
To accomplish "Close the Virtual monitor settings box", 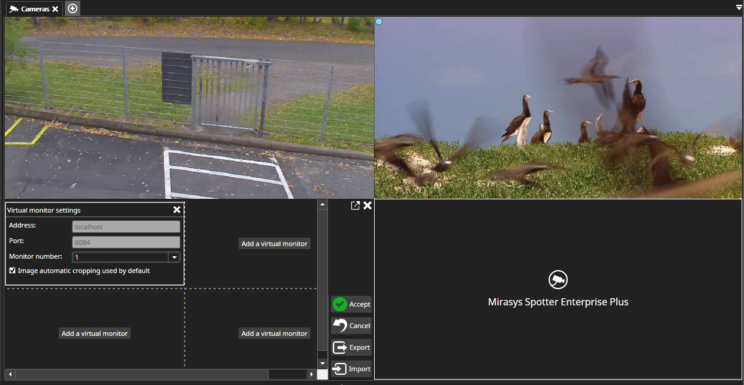I will point(177,210).
